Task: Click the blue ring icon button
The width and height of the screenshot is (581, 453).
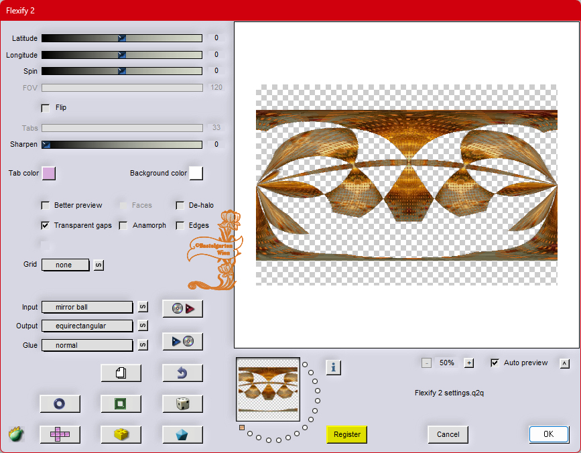Action: pos(60,403)
